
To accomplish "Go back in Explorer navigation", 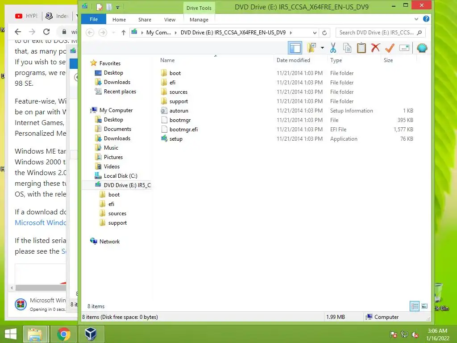I will pyautogui.click(x=90, y=32).
